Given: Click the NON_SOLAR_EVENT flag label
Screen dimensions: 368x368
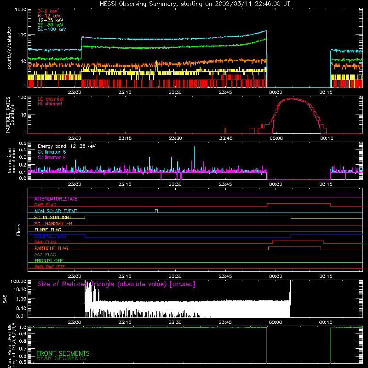Looking at the screenshot, I should coord(56,211).
